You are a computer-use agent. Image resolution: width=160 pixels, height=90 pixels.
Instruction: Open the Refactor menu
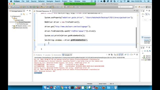(x=41, y=1)
